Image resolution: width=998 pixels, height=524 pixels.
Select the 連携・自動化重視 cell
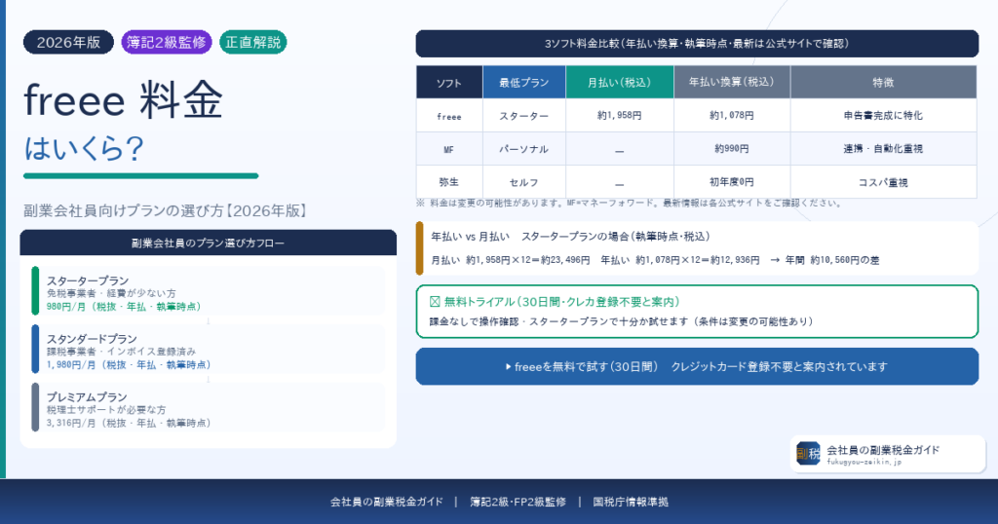pos(883,149)
